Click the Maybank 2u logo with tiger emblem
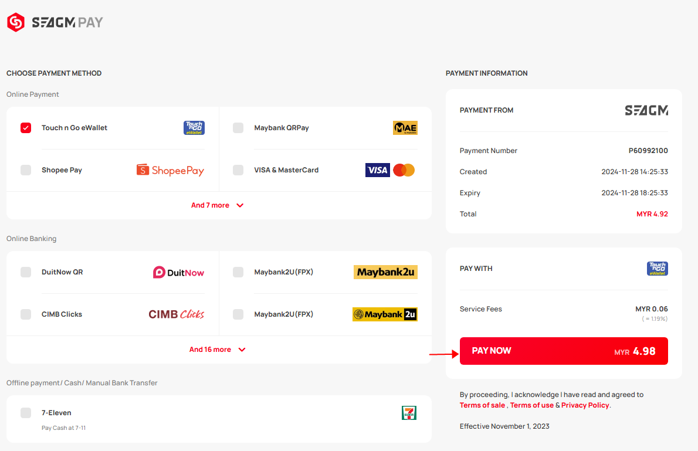 (x=385, y=314)
